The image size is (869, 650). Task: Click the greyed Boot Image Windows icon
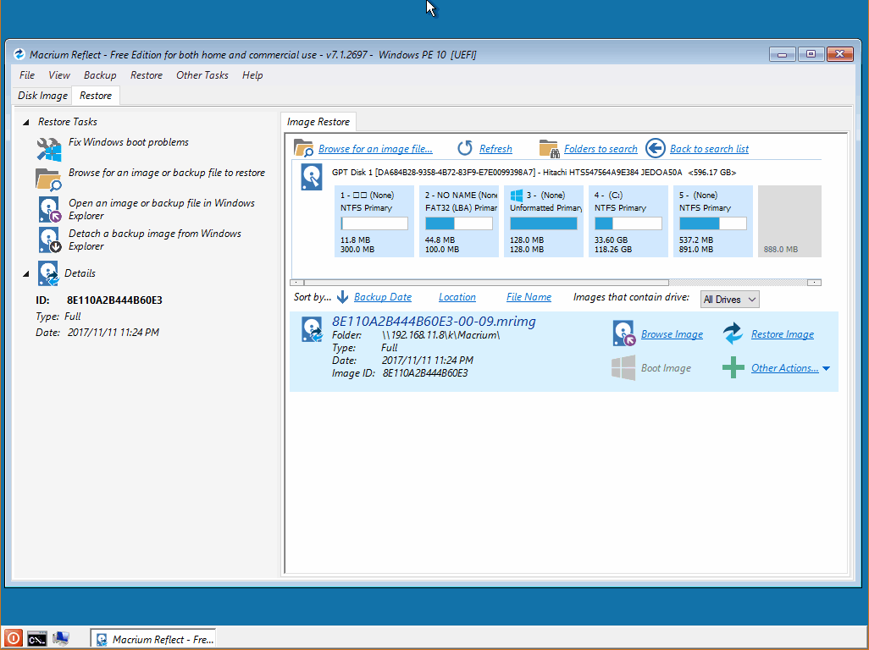pos(623,367)
